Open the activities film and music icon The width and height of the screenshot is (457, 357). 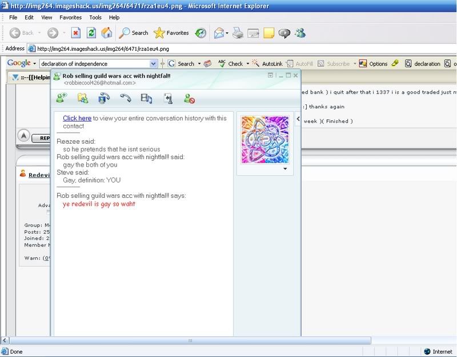(x=146, y=98)
